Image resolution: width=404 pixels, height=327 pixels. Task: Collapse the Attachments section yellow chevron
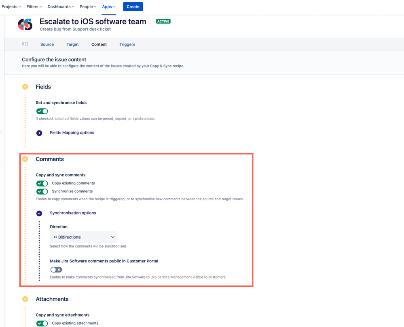click(x=25, y=299)
